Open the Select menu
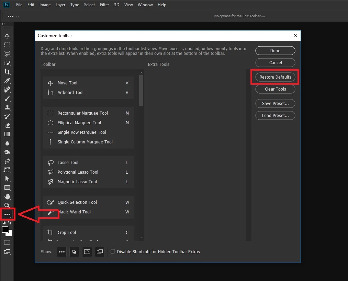Screen dimensions: 348x281 pyautogui.click(x=89, y=5)
